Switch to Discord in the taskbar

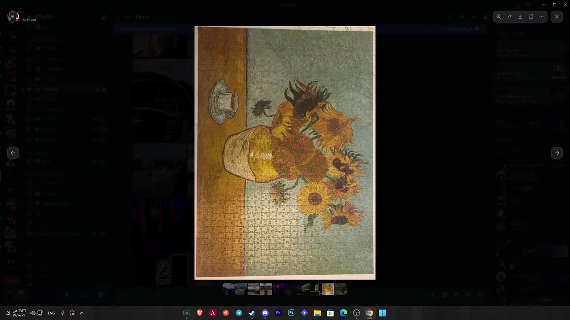(x=265, y=313)
